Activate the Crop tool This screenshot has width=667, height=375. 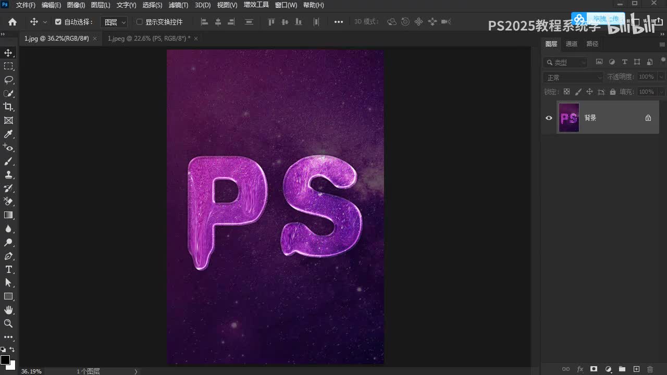8,107
